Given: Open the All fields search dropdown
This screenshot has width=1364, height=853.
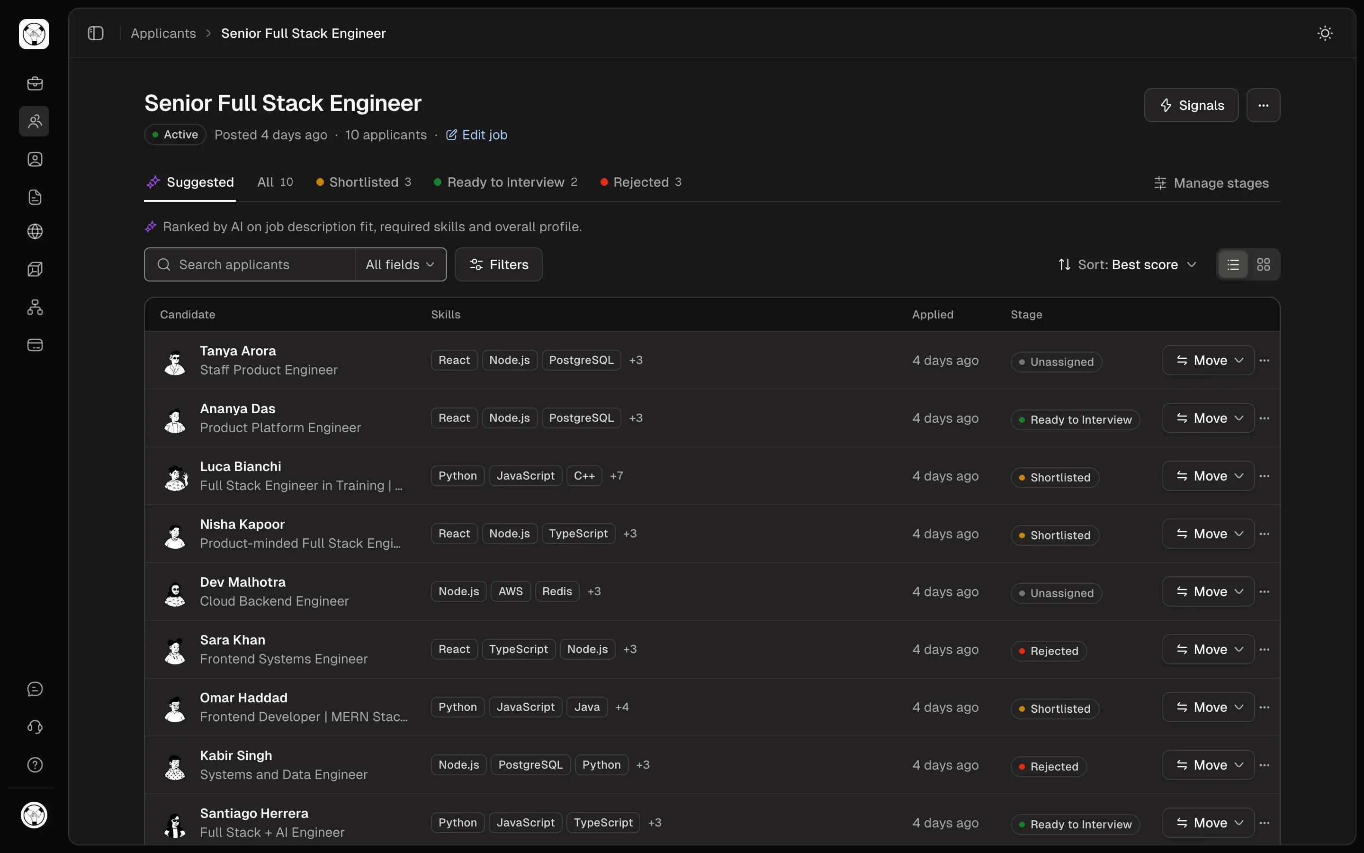Looking at the screenshot, I should click(x=401, y=264).
